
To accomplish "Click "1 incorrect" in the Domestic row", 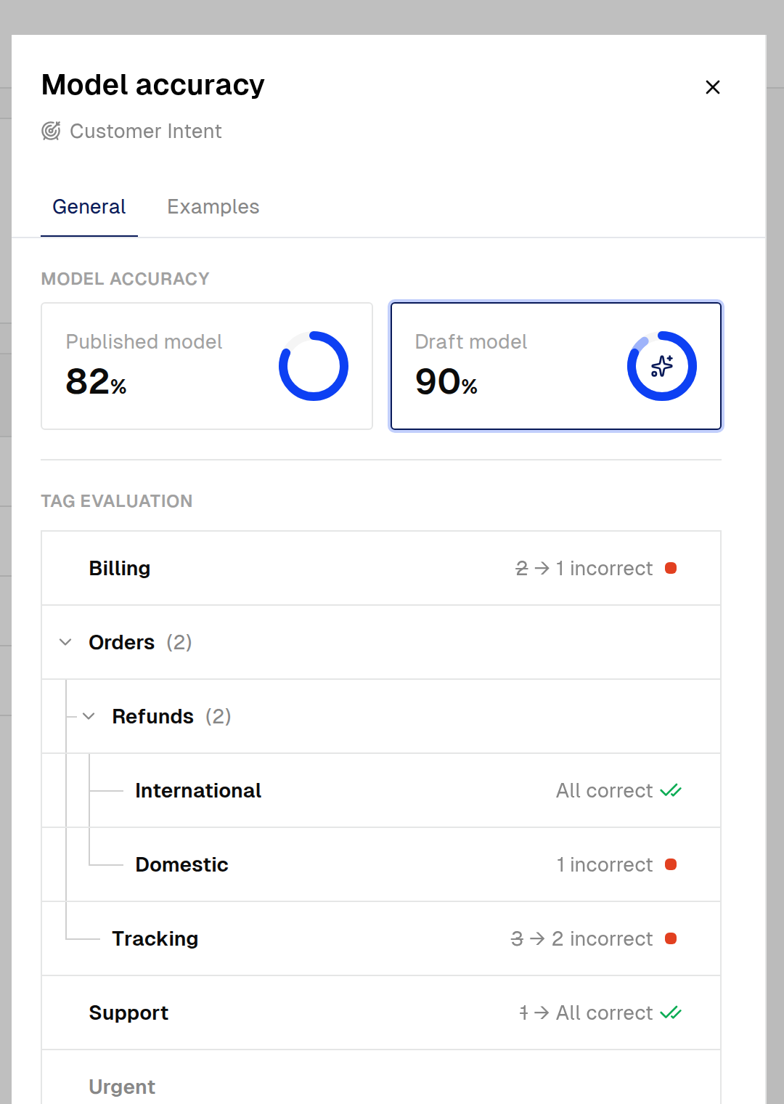I will pyautogui.click(x=605, y=864).
